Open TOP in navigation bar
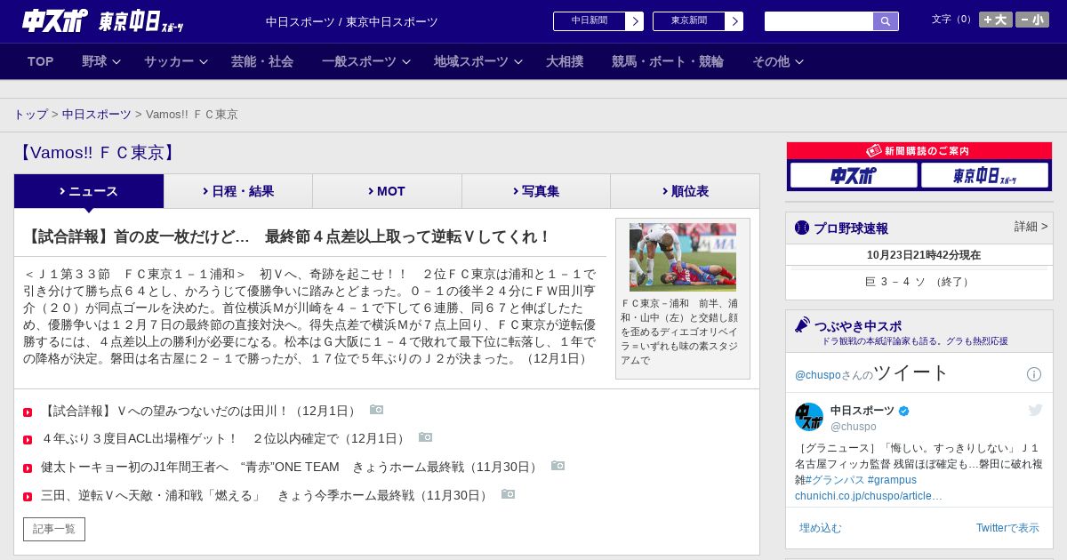The width and height of the screenshot is (1067, 560). [41, 61]
